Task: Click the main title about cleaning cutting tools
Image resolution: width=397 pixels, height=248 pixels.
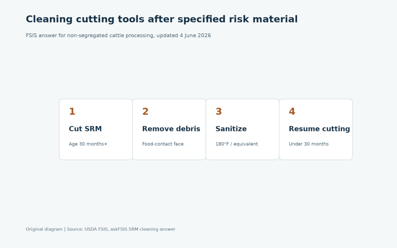Action: [162, 19]
